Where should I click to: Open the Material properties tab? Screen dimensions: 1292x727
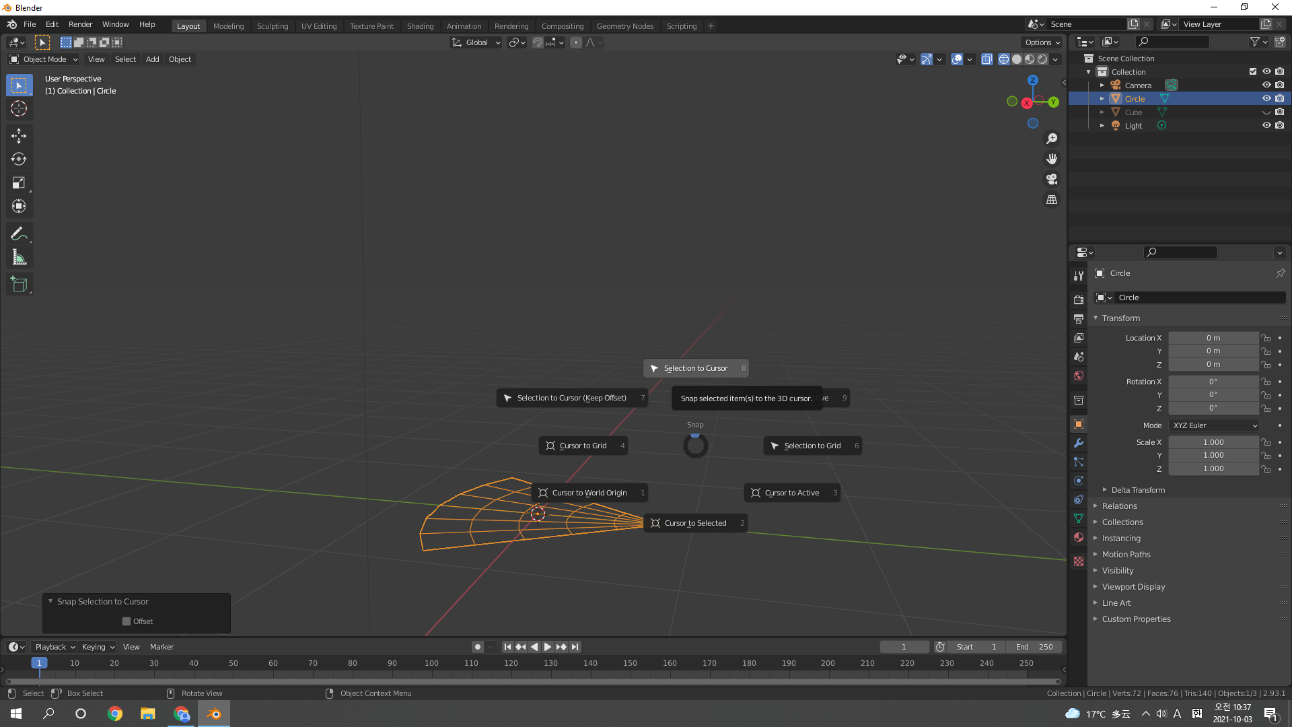click(x=1079, y=537)
